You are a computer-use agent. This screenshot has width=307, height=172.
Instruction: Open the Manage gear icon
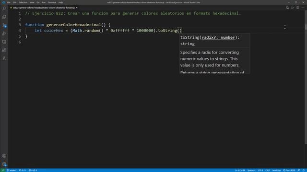4,164
